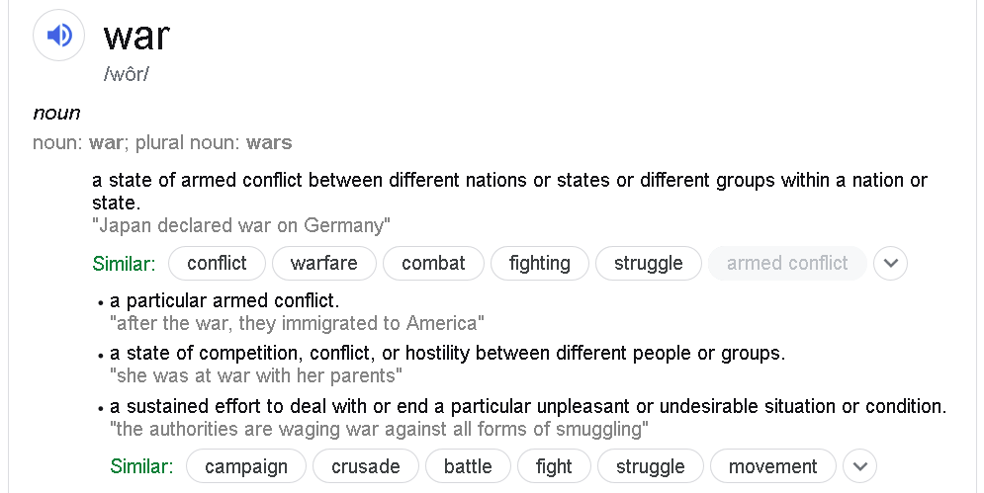Image resolution: width=984 pixels, height=493 pixels.
Task: Open the campaign synonym chip
Action: click(246, 466)
